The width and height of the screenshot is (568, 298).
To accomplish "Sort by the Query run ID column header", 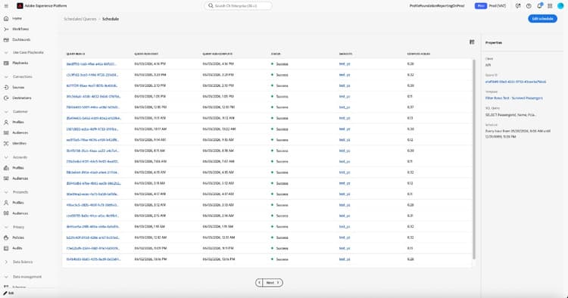I will click(76, 54).
